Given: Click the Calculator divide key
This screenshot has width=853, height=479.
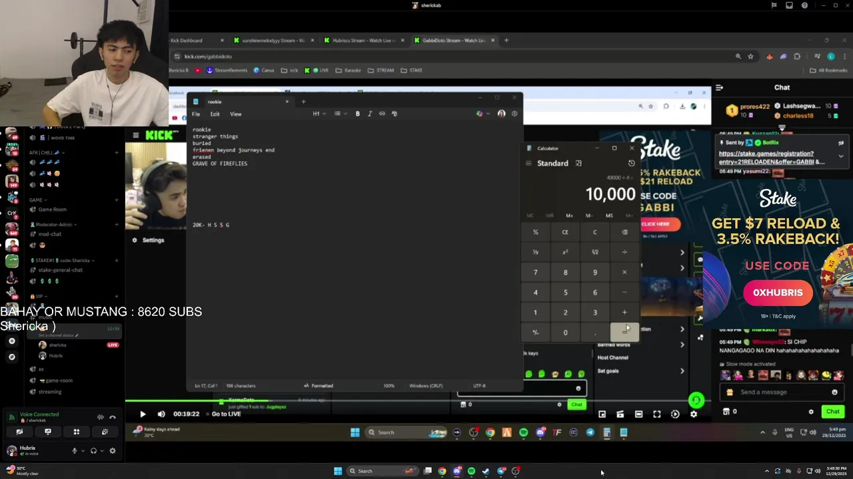Looking at the screenshot, I should coord(624,252).
